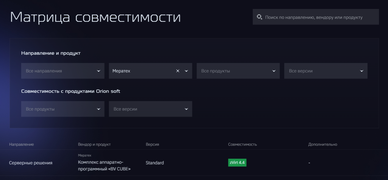Select the Совместимость column header
Viewport: 388px width, 180px height.
(x=242, y=145)
